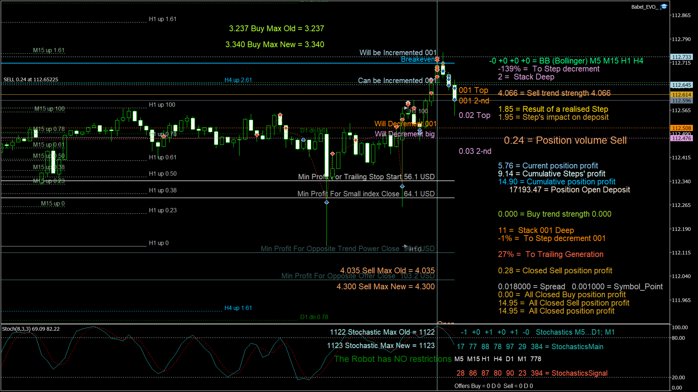Click the 'Will Decrement big' label
The height and width of the screenshot is (392, 698).
[405, 134]
